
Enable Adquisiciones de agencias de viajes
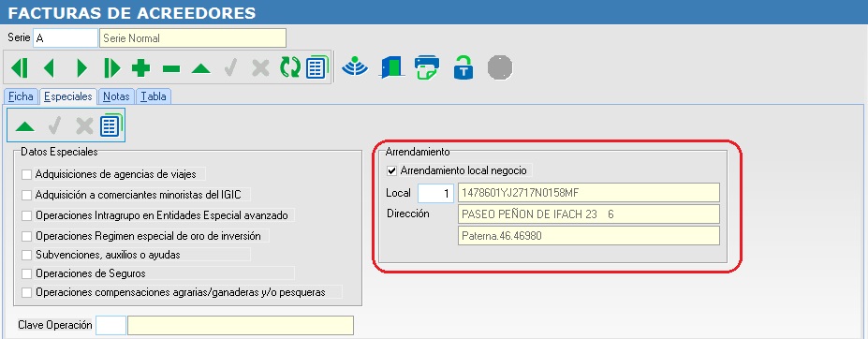point(26,174)
